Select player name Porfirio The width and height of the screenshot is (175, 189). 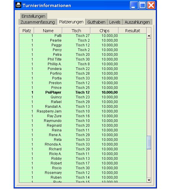coord(56,74)
